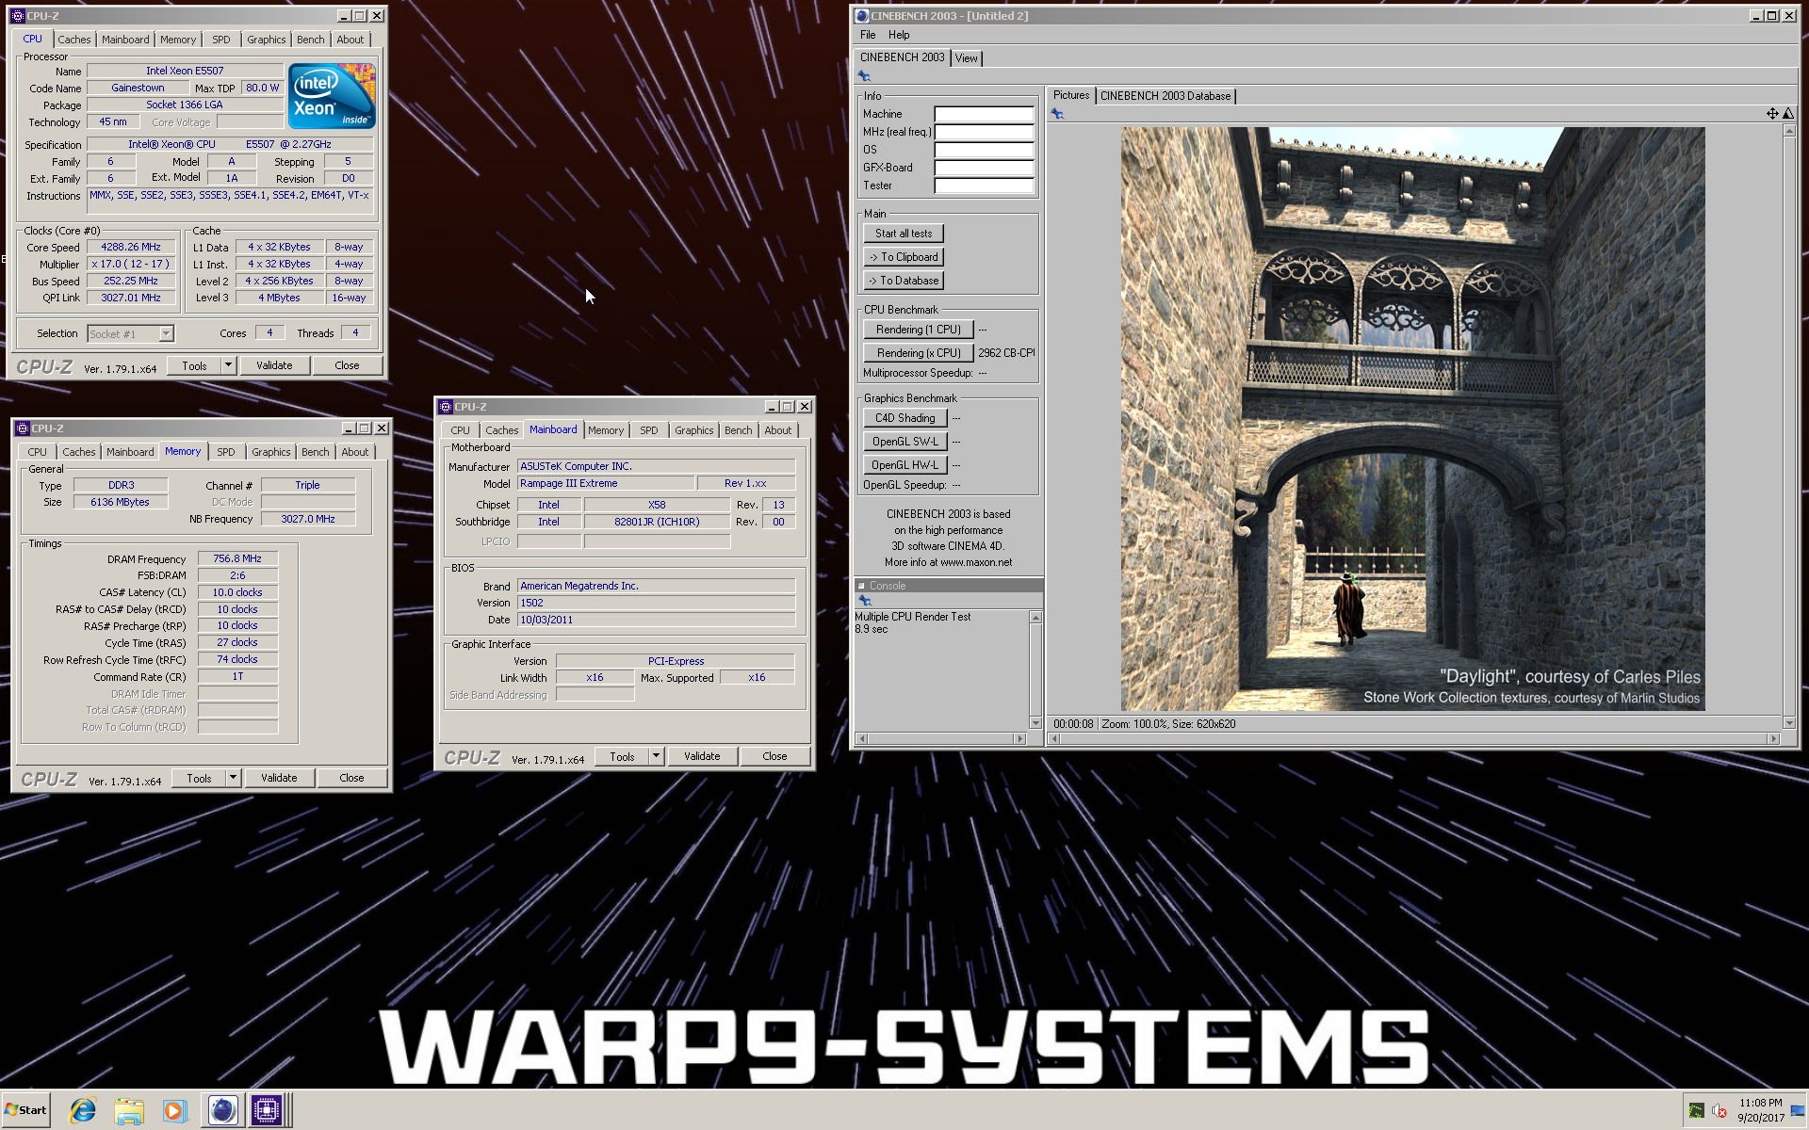Click the GFX-Board input field

[984, 168]
